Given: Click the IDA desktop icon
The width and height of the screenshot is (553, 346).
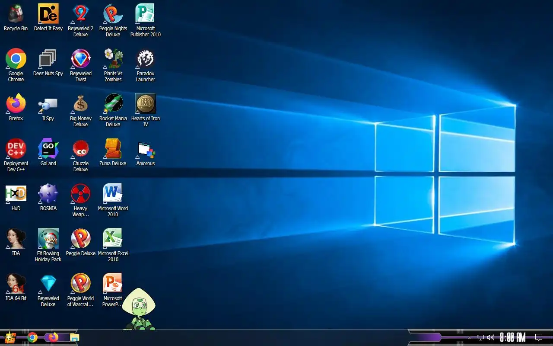Looking at the screenshot, I should point(16,242).
